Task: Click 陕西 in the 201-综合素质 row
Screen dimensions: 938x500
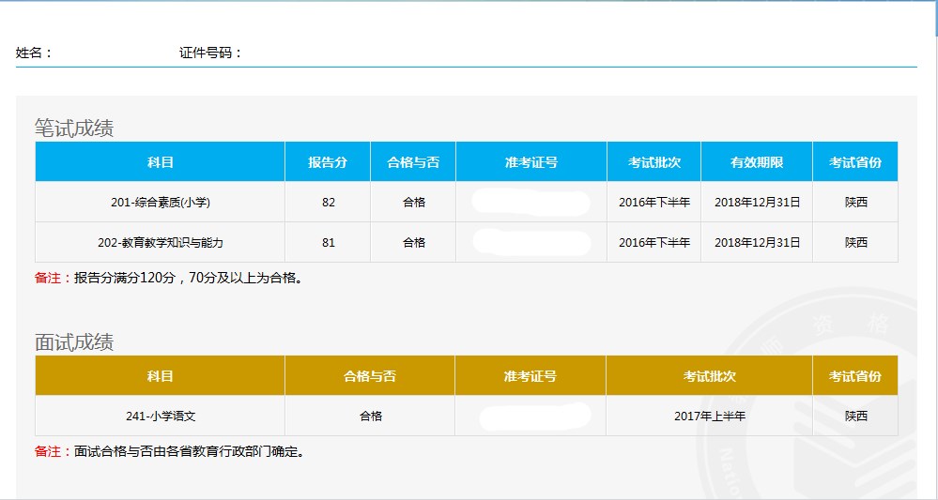Action: 855,203
